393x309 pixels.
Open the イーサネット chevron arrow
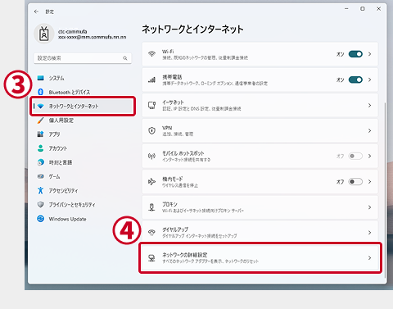click(369, 105)
